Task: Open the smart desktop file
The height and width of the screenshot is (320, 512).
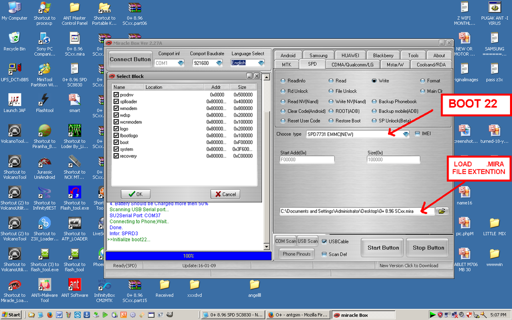Action: (74, 103)
